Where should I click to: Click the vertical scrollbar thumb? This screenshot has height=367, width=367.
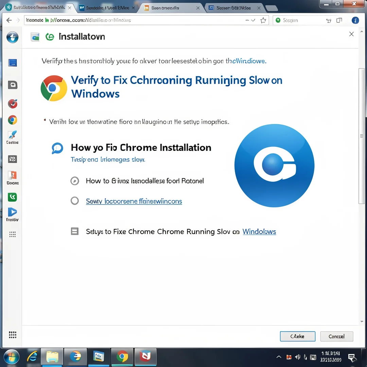click(362, 136)
